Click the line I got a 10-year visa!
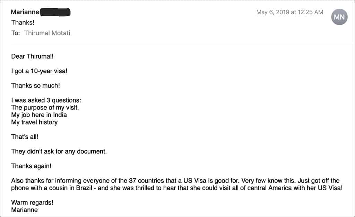 (40, 71)
